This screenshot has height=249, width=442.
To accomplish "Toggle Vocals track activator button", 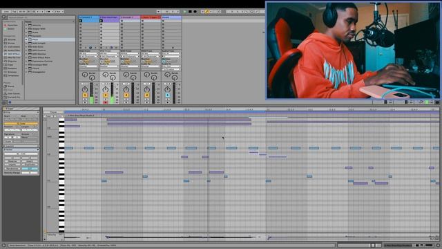I will pyautogui.click(x=167, y=95).
